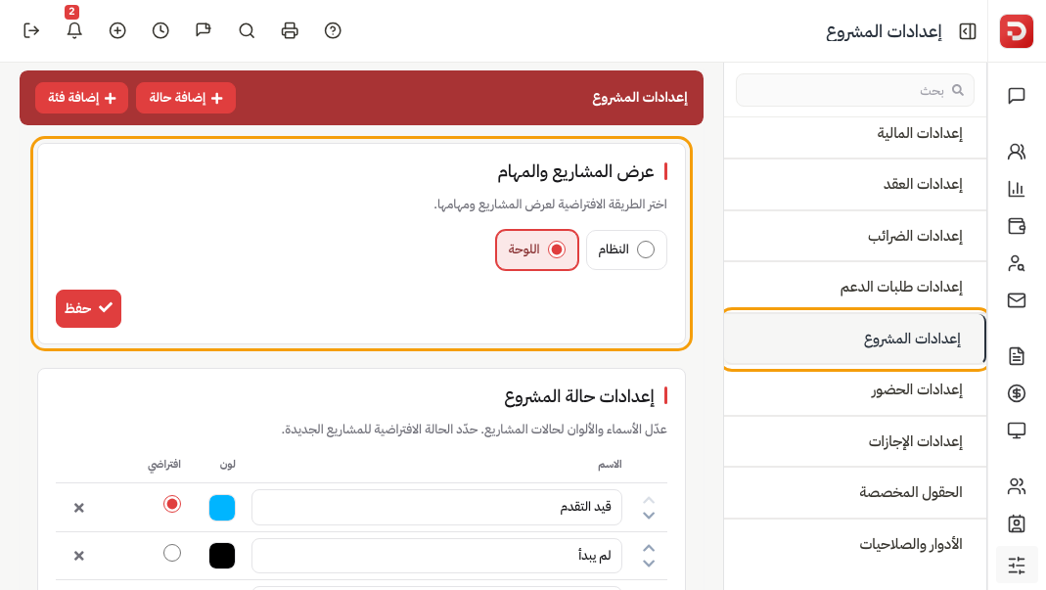Click the حفظ save button

click(x=88, y=308)
